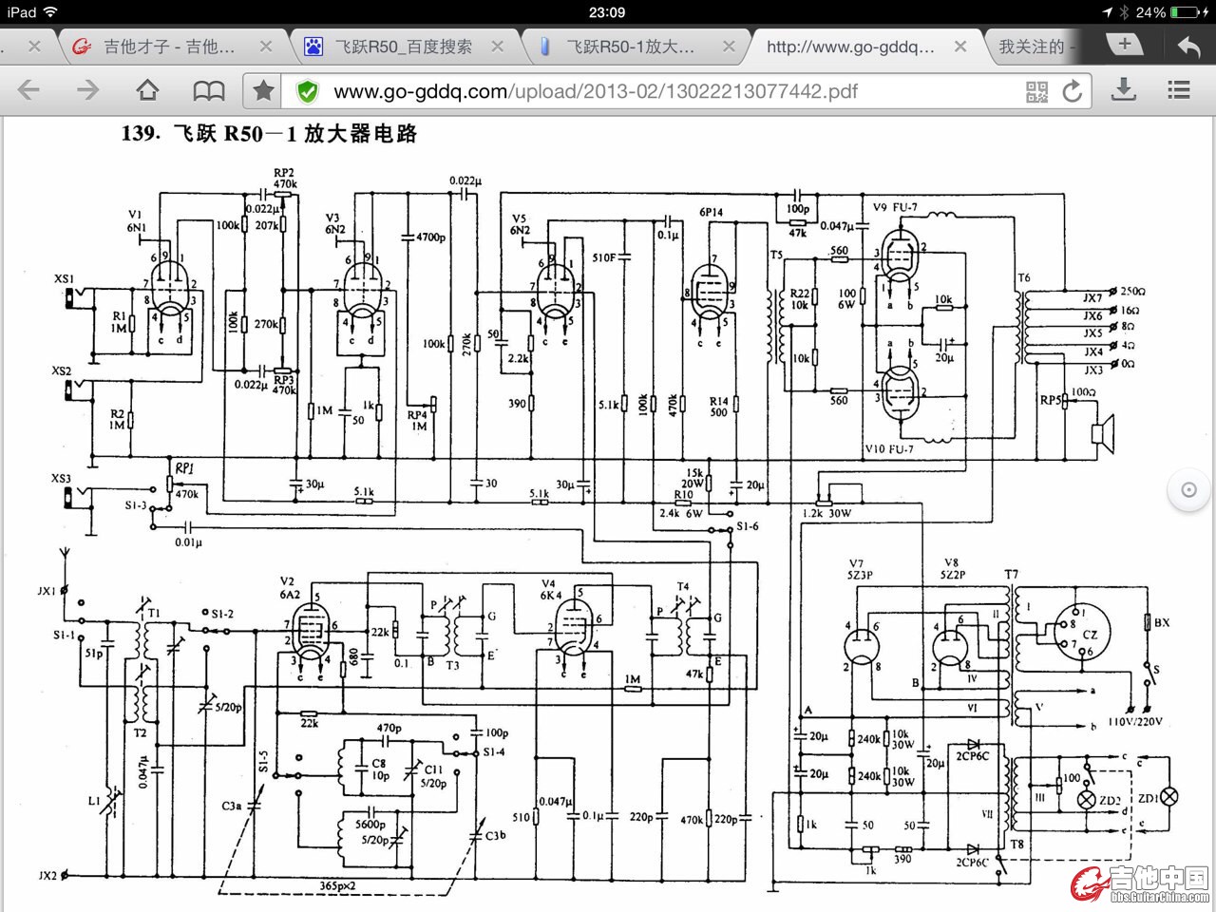
Task: Reload the page with the refresh icon
Action: pyautogui.click(x=1073, y=90)
